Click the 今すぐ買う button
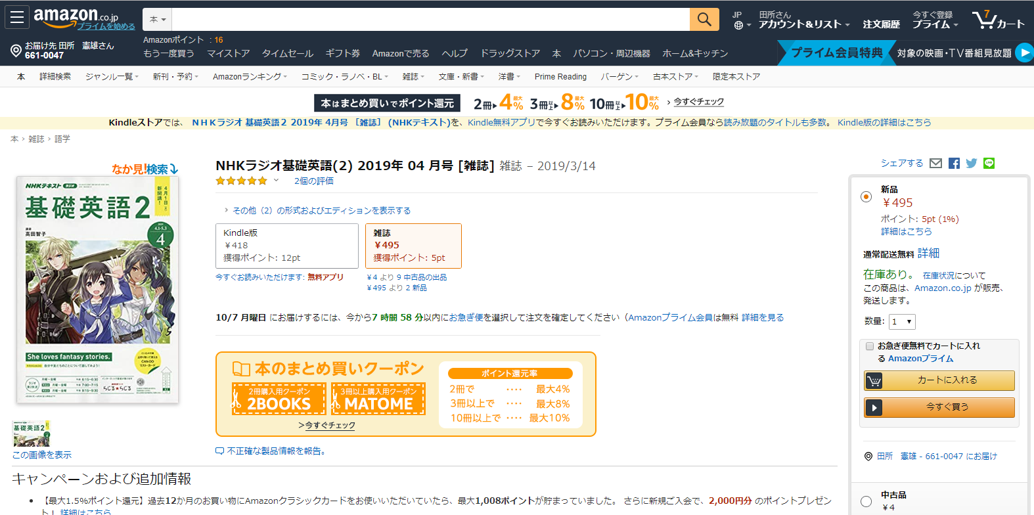Screen dimensions: 1034x515 click(x=939, y=407)
